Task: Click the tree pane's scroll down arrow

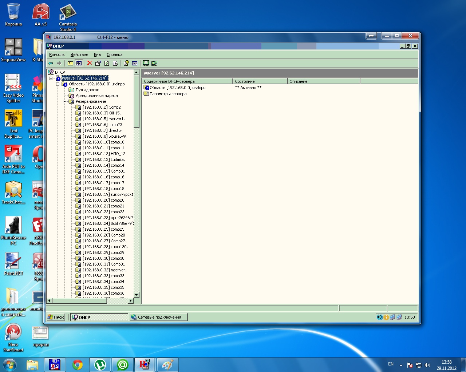Action: [137, 295]
